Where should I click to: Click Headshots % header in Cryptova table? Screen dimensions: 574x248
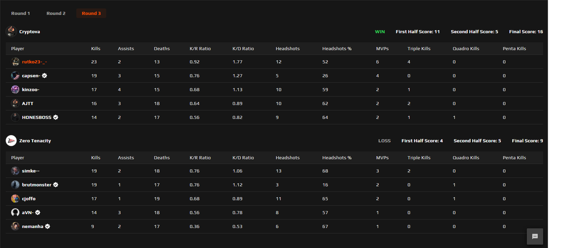(x=337, y=49)
